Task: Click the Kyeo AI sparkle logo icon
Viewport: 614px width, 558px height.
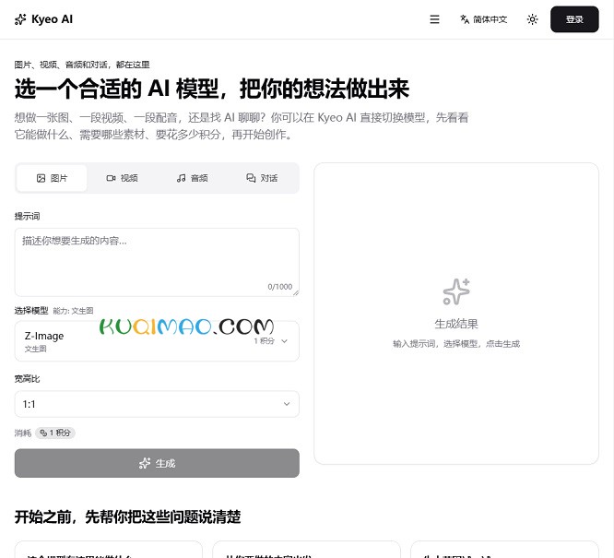Action: [x=20, y=19]
